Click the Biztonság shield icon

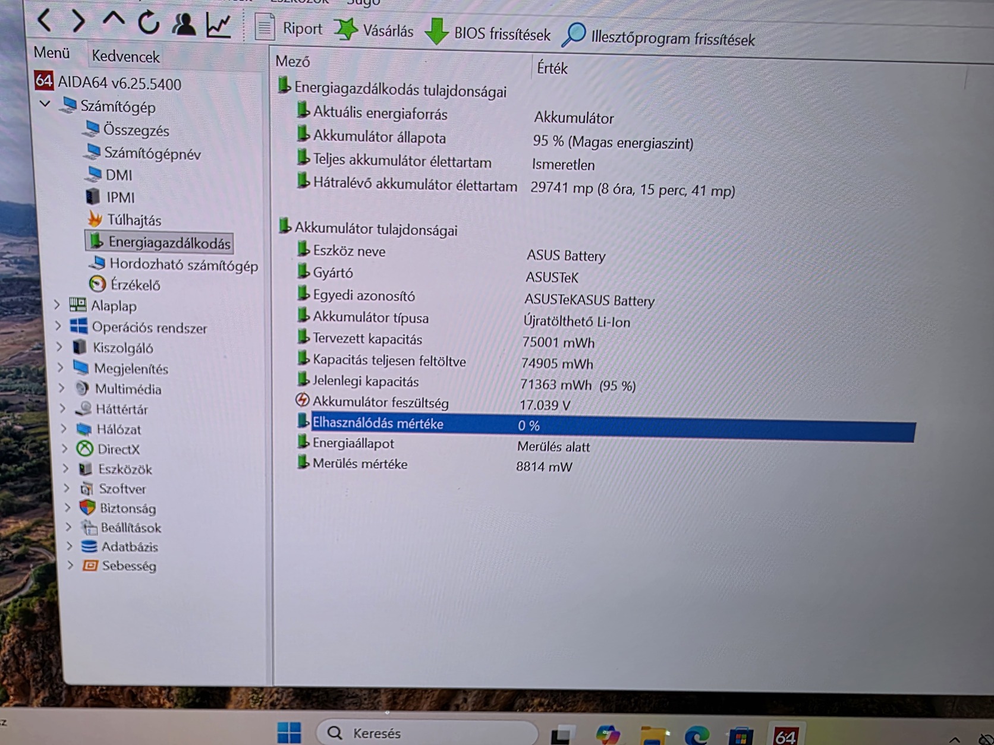pyautogui.click(x=87, y=507)
